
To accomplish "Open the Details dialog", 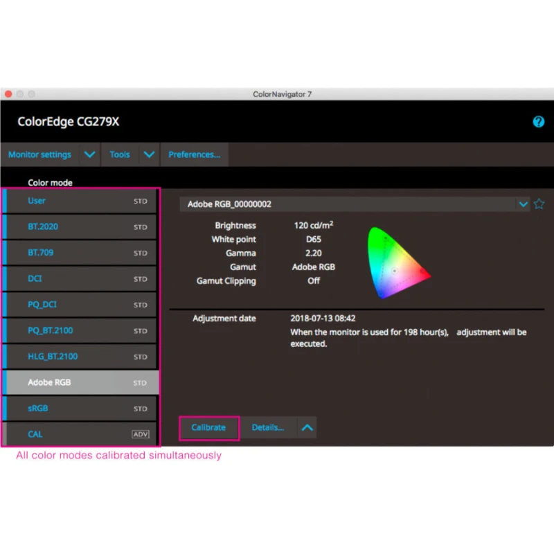I will (x=269, y=428).
